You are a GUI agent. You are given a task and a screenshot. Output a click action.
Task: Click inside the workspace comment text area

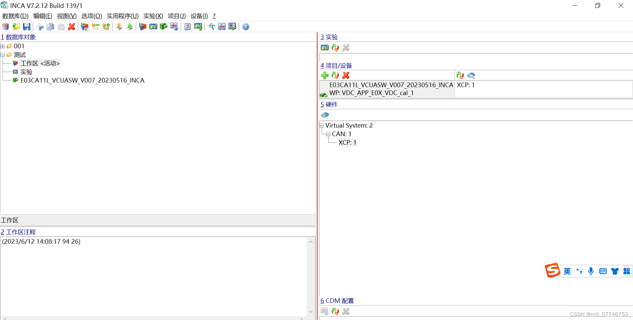[x=154, y=276]
